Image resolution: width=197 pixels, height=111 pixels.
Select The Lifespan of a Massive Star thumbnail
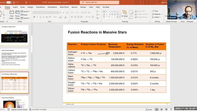[x=14, y=35]
